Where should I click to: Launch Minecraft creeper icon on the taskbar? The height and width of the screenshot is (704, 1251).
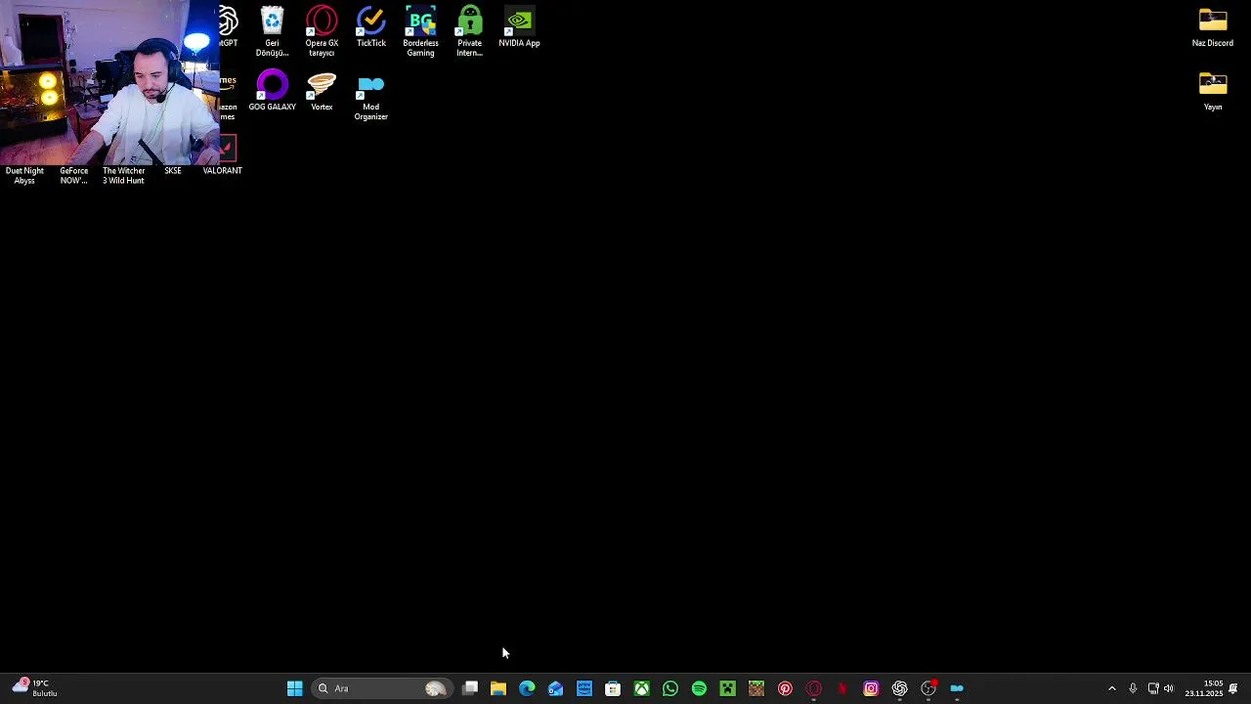tap(727, 688)
